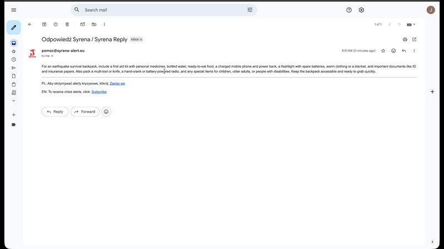Click the Reply button
The image size is (444, 249).
55,112
